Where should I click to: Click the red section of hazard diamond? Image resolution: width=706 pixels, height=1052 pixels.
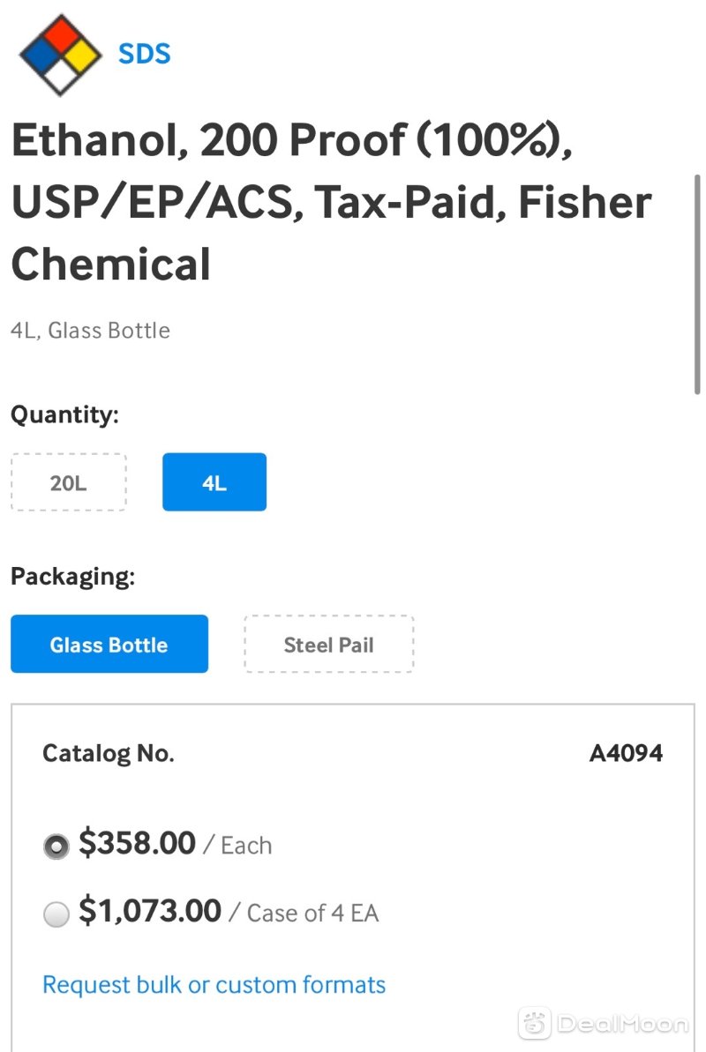62,34
